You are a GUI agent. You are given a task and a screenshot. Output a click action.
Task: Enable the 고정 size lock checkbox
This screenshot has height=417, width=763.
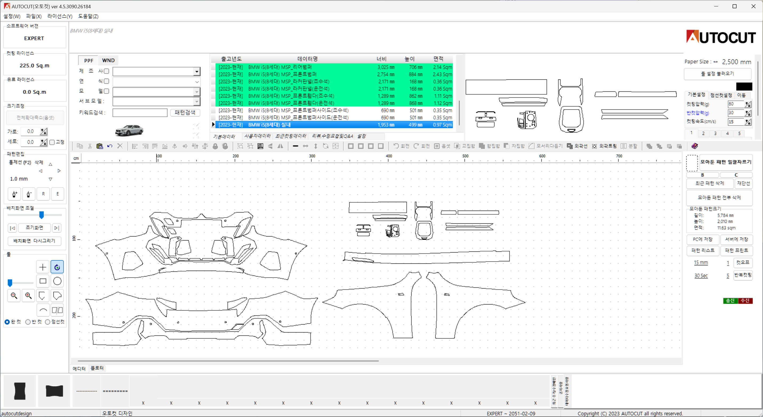(52, 142)
